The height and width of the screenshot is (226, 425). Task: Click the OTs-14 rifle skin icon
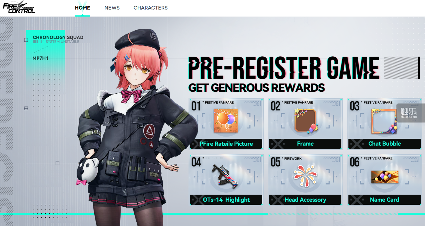click(226, 177)
